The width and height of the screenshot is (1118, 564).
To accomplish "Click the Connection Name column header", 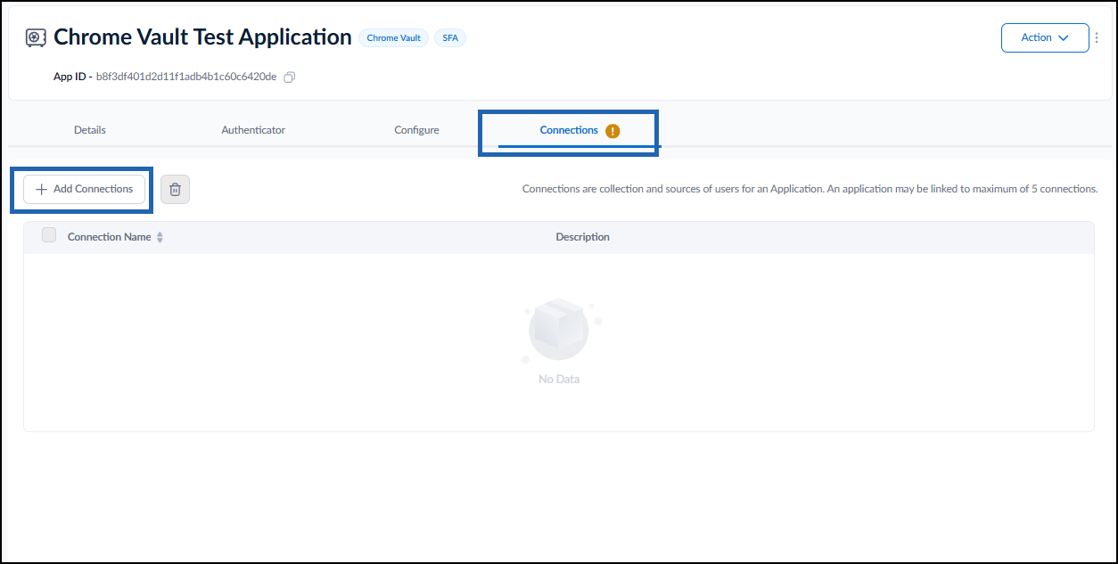I will [x=109, y=237].
